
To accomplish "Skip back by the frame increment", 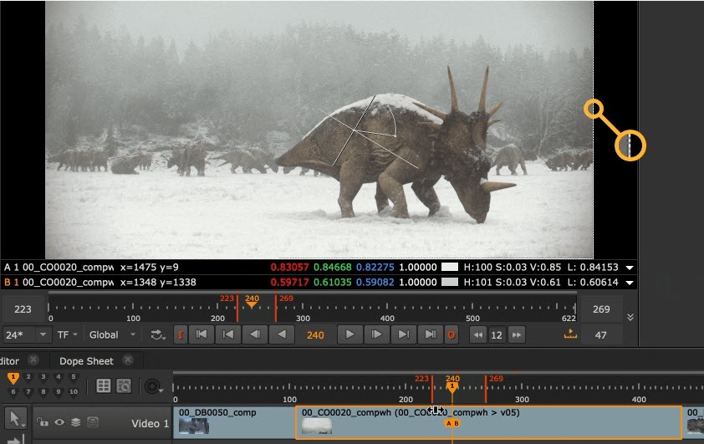I will coord(478,335).
